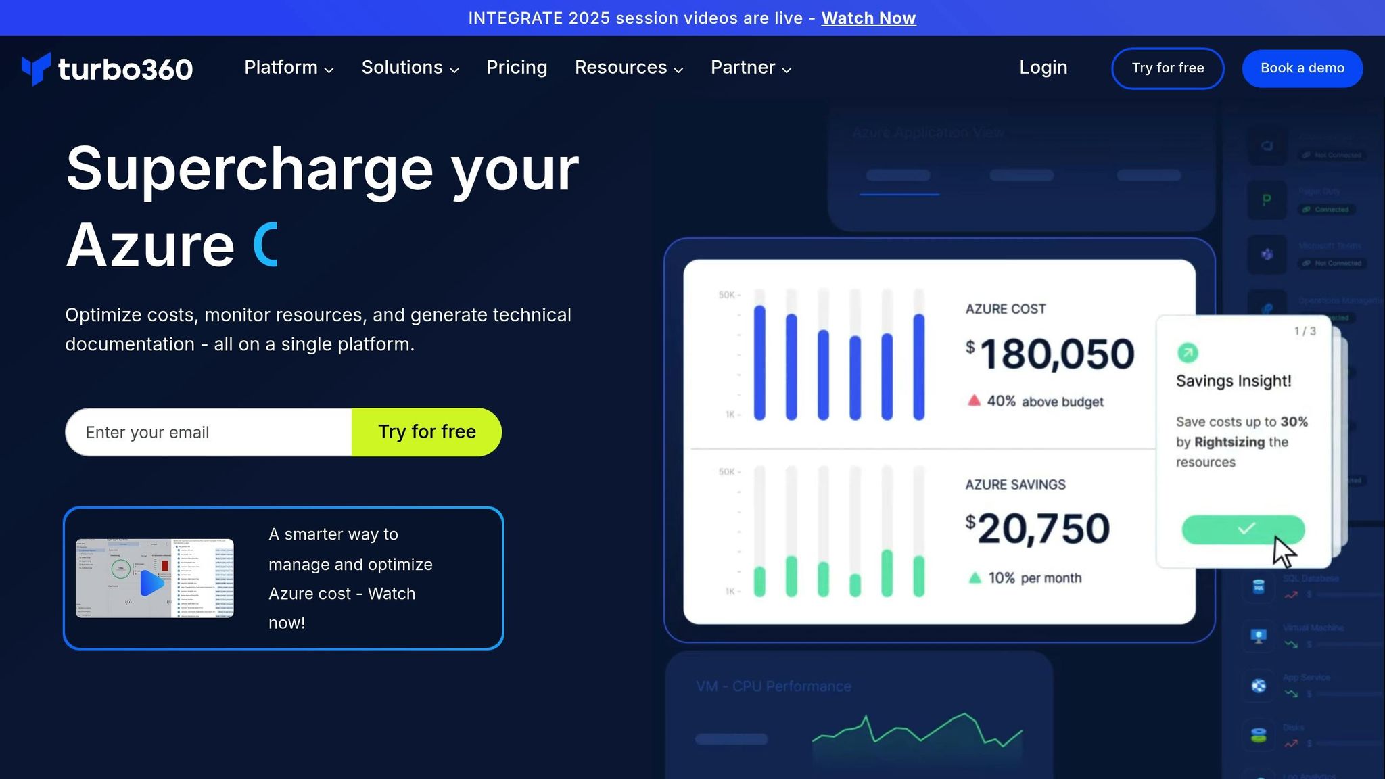Expand the Solutions menu
1385x779 pixels.
click(410, 68)
